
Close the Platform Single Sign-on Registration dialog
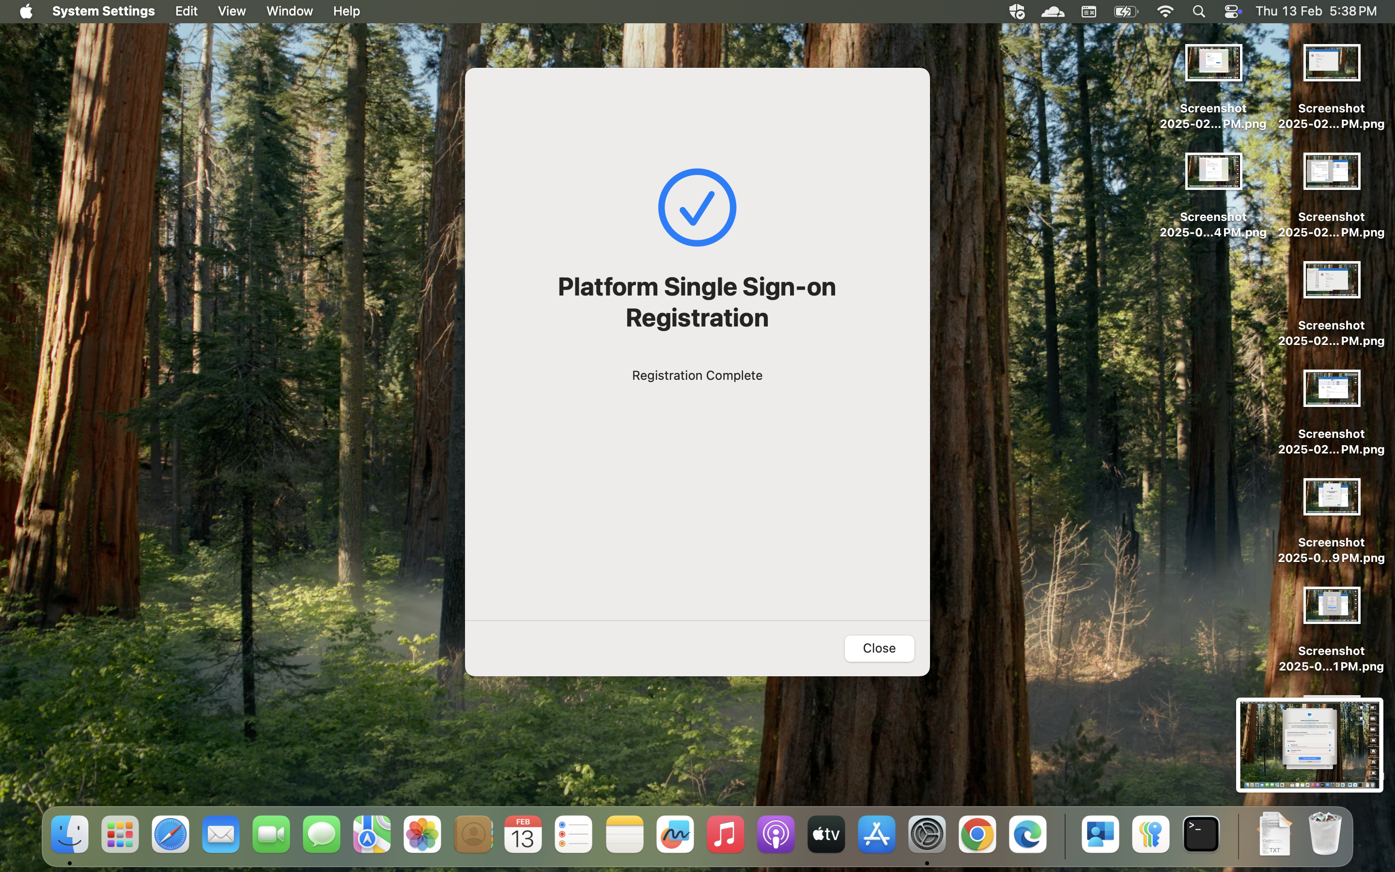[879, 648]
